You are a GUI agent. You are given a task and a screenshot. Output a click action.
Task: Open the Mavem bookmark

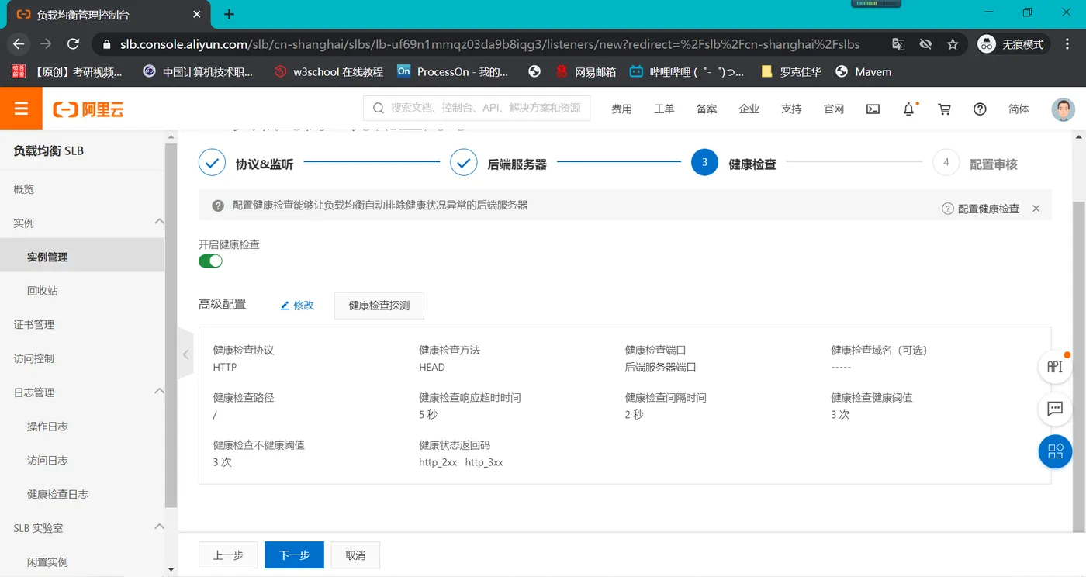pos(863,71)
